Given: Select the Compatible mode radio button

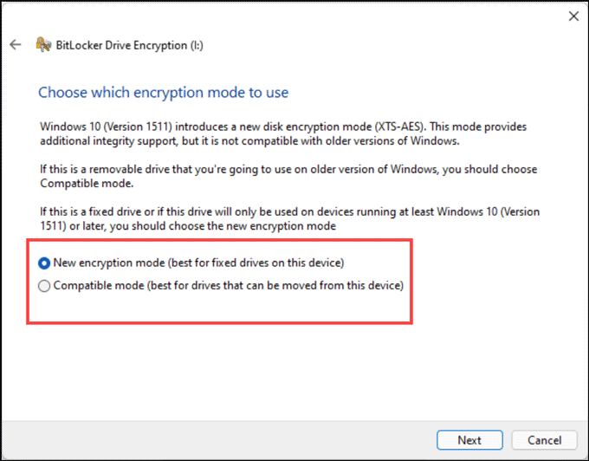Looking at the screenshot, I should pos(45,285).
